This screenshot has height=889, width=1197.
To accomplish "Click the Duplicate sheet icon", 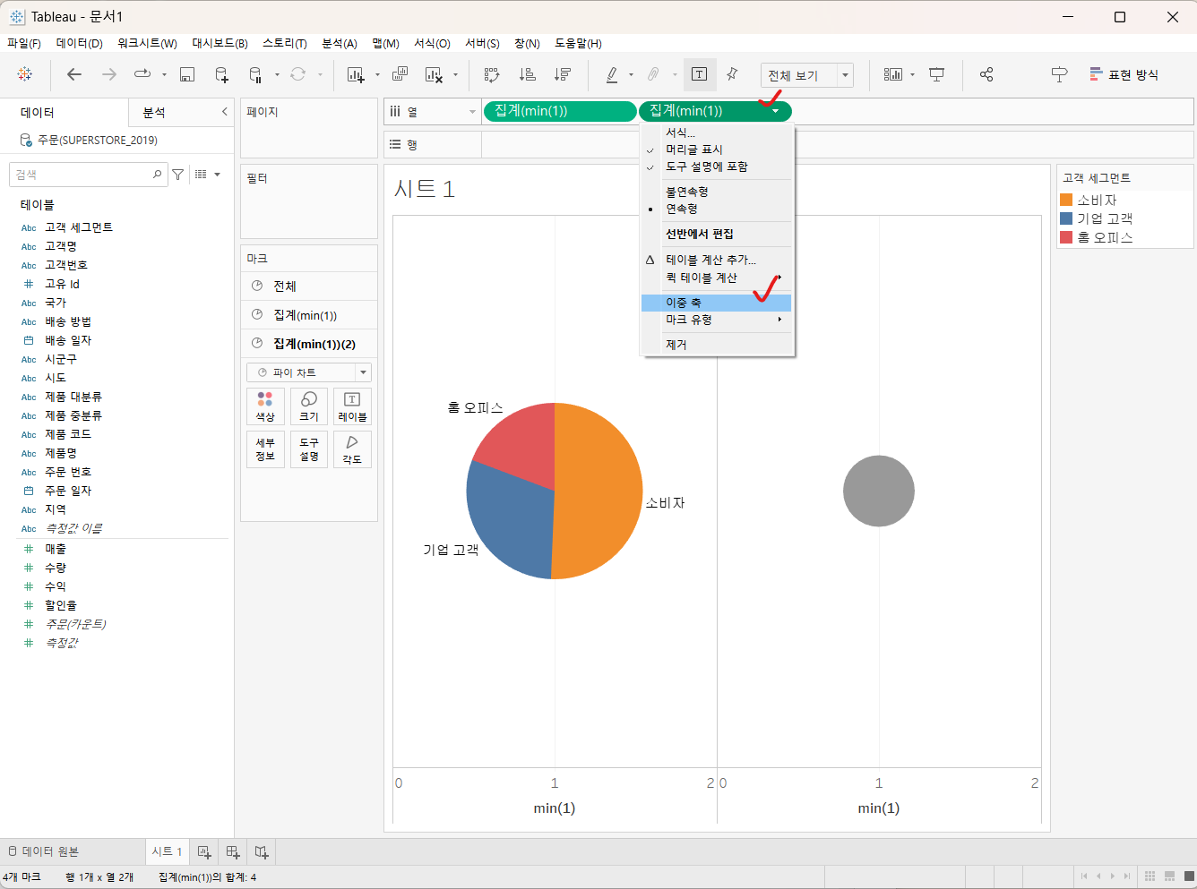I will (x=400, y=74).
